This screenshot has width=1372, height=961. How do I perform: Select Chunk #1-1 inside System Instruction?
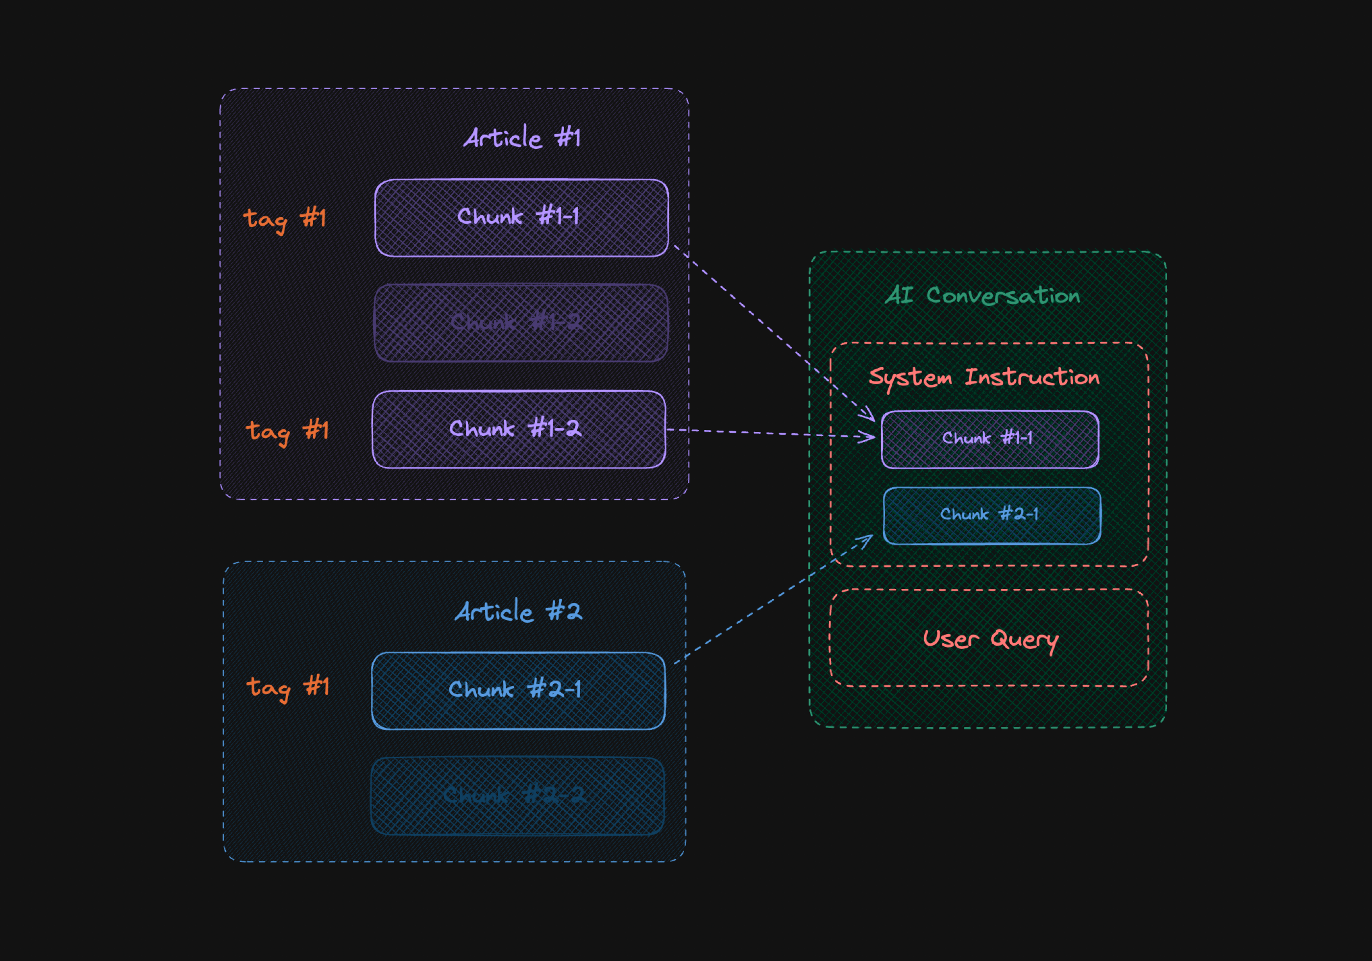tap(990, 439)
